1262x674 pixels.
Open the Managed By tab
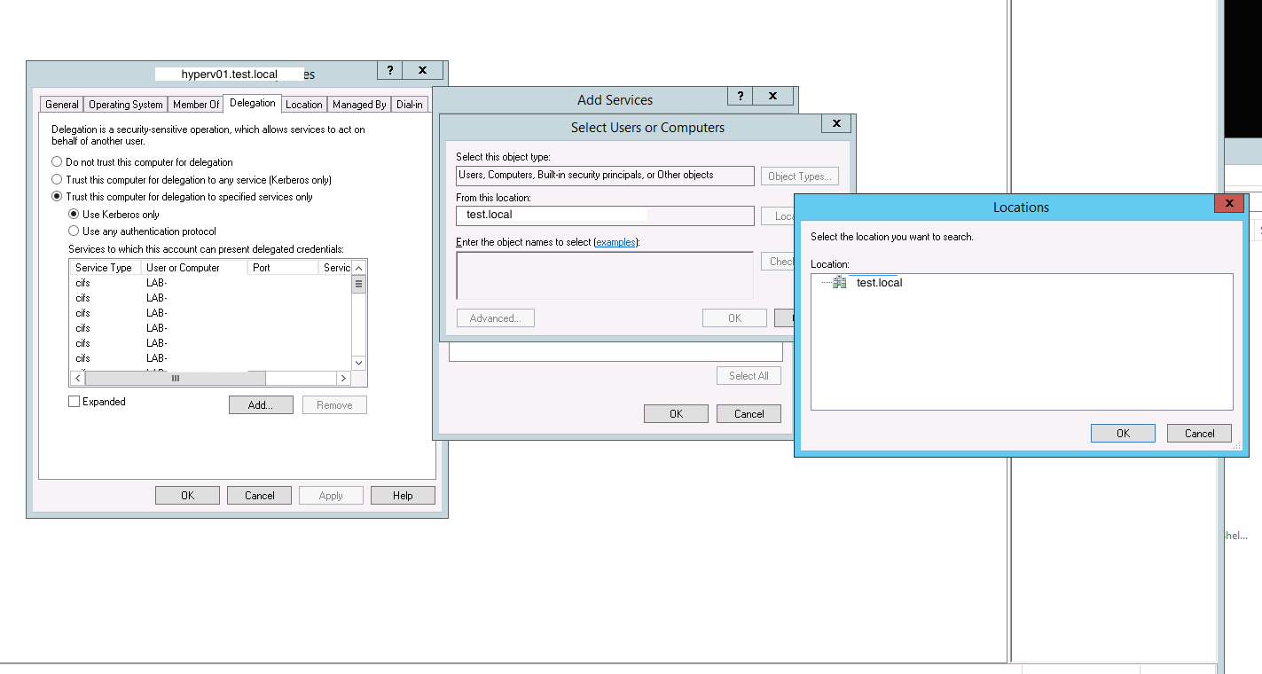point(359,105)
